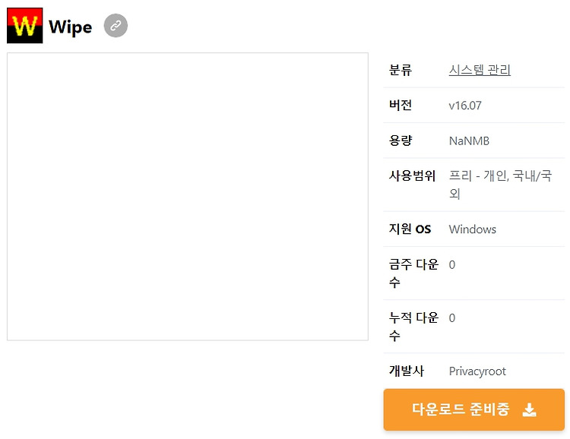Click the NaNMB size value

click(x=469, y=141)
